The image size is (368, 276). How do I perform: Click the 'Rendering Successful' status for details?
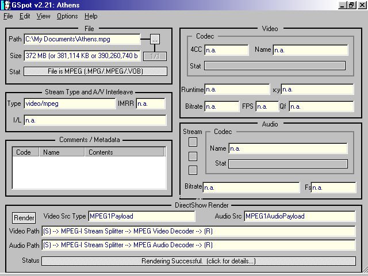click(198, 261)
